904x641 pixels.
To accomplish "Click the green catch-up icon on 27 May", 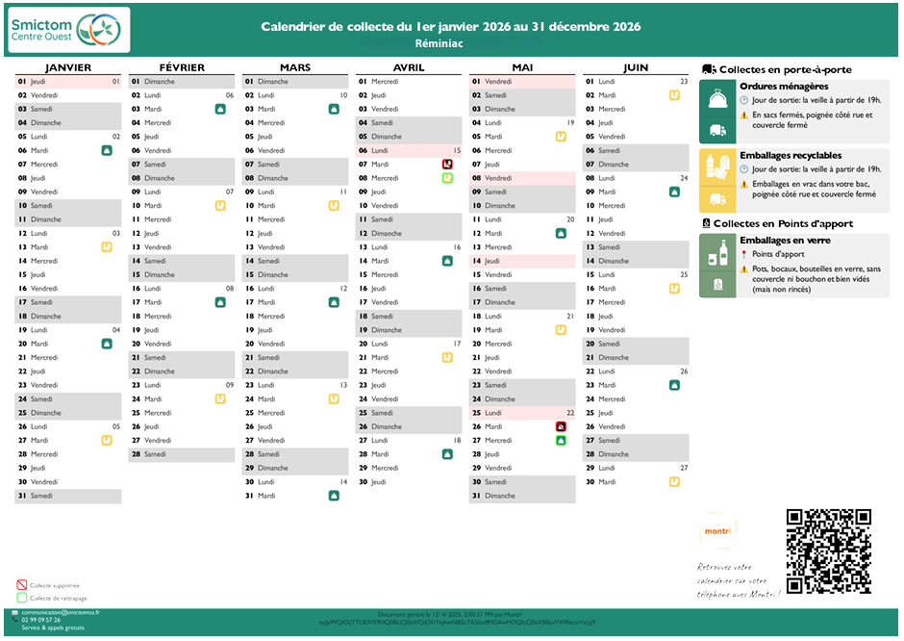I will point(561,440).
